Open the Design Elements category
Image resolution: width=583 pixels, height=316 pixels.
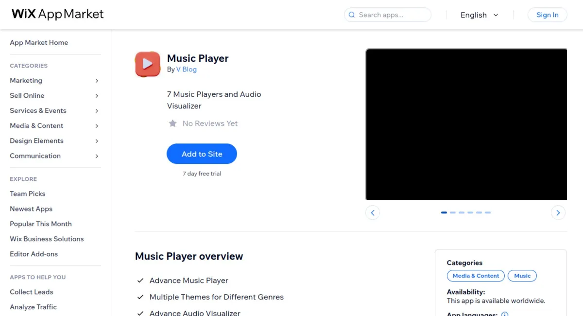click(x=36, y=141)
